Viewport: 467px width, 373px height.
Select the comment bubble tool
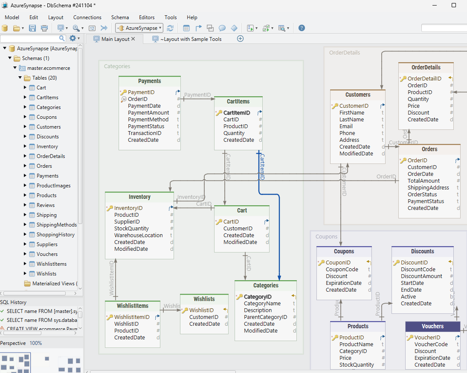tap(222, 28)
